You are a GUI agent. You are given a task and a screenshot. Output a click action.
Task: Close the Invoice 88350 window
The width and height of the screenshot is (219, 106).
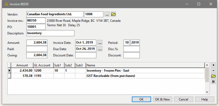click(211, 4)
